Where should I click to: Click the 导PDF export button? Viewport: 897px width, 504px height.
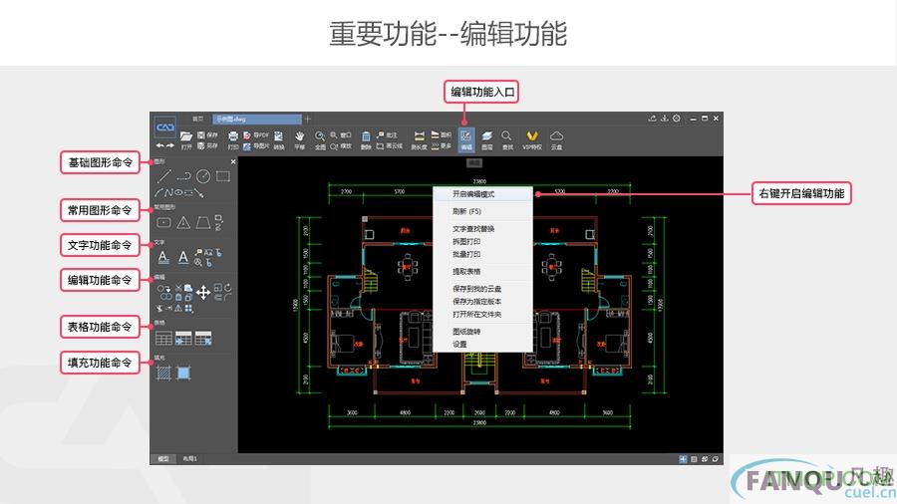click(256, 134)
